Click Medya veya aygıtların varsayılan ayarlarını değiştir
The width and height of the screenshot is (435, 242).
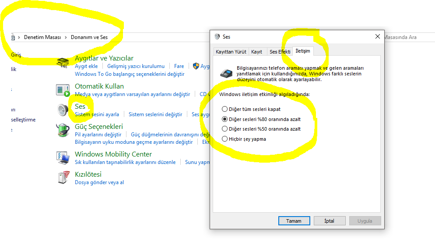132,94
